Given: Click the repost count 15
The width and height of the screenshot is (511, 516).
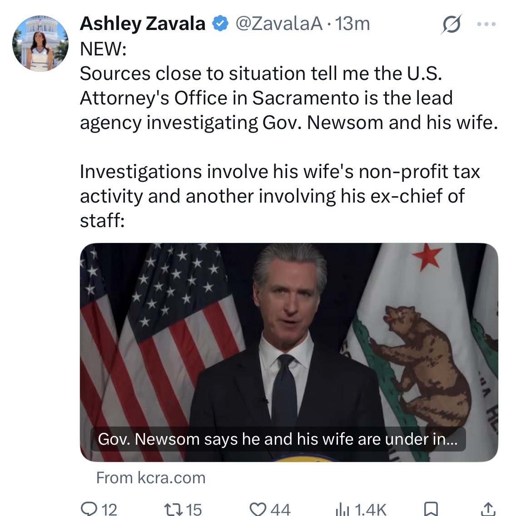Looking at the screenshot, I should pyautogui.click(x=193, y=509).
